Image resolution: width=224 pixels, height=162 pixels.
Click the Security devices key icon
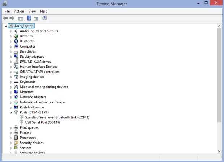16,143
